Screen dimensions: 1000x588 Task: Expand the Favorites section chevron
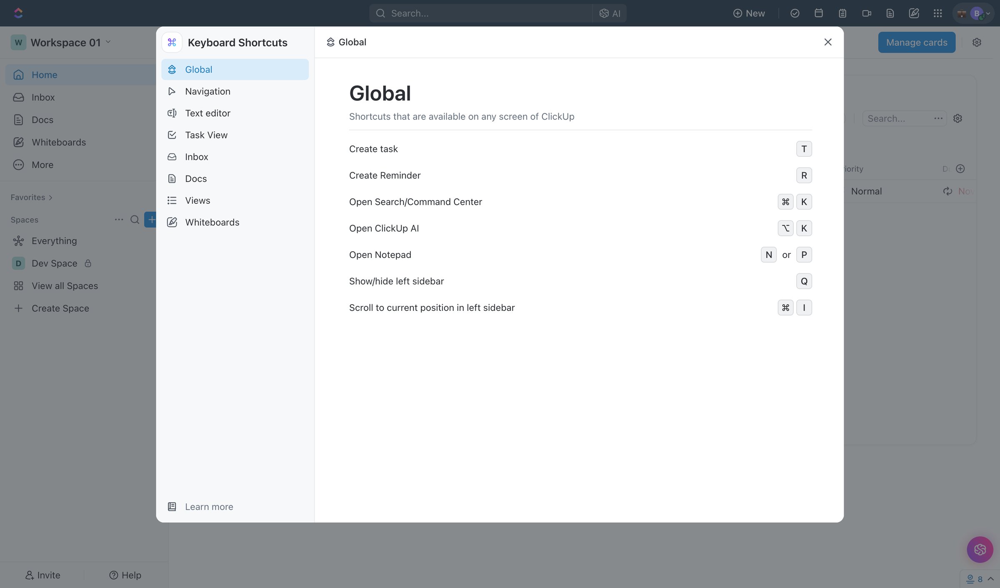click(50, 198)
